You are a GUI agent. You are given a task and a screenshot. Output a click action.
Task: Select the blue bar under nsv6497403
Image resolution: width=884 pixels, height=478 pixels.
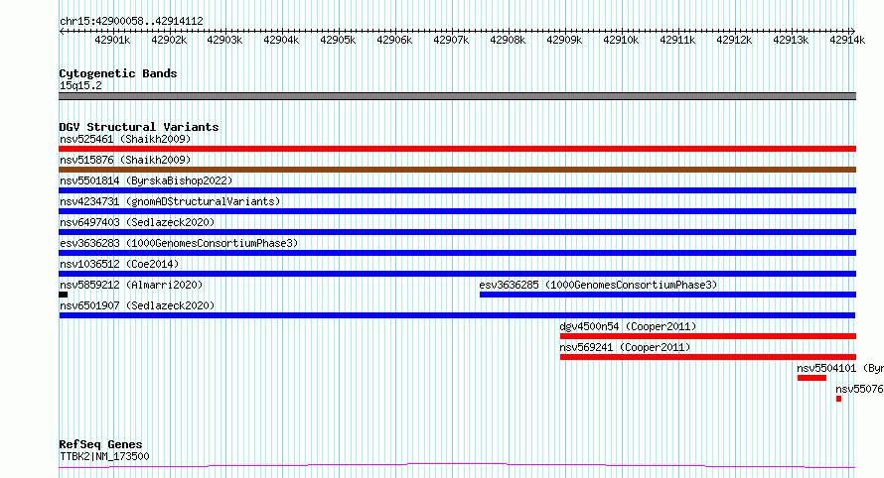(x=457, y=232)
